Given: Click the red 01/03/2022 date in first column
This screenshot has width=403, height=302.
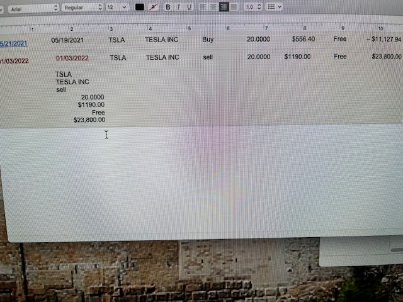Looking at the screenshot, I should coord(14,61).
